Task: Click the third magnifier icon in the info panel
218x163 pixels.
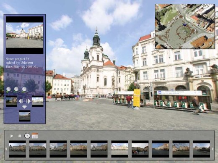Action: coord(25,90)
